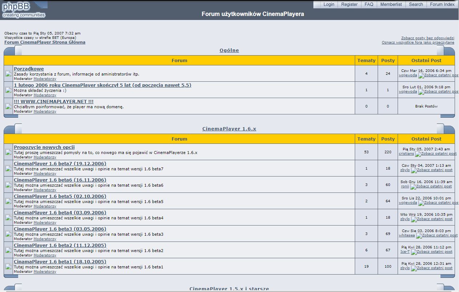The image size is (459, 292).
Task: Open CinamaPlayer 1.6 beta1 (18.10.2005) forum
Action: pyautogui.click(x=60, y=261)
